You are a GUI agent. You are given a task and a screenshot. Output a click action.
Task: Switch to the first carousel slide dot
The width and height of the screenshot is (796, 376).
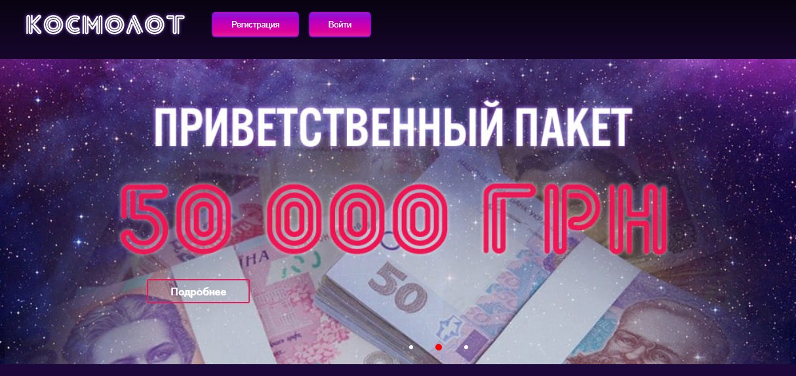(x=411, y=347)
